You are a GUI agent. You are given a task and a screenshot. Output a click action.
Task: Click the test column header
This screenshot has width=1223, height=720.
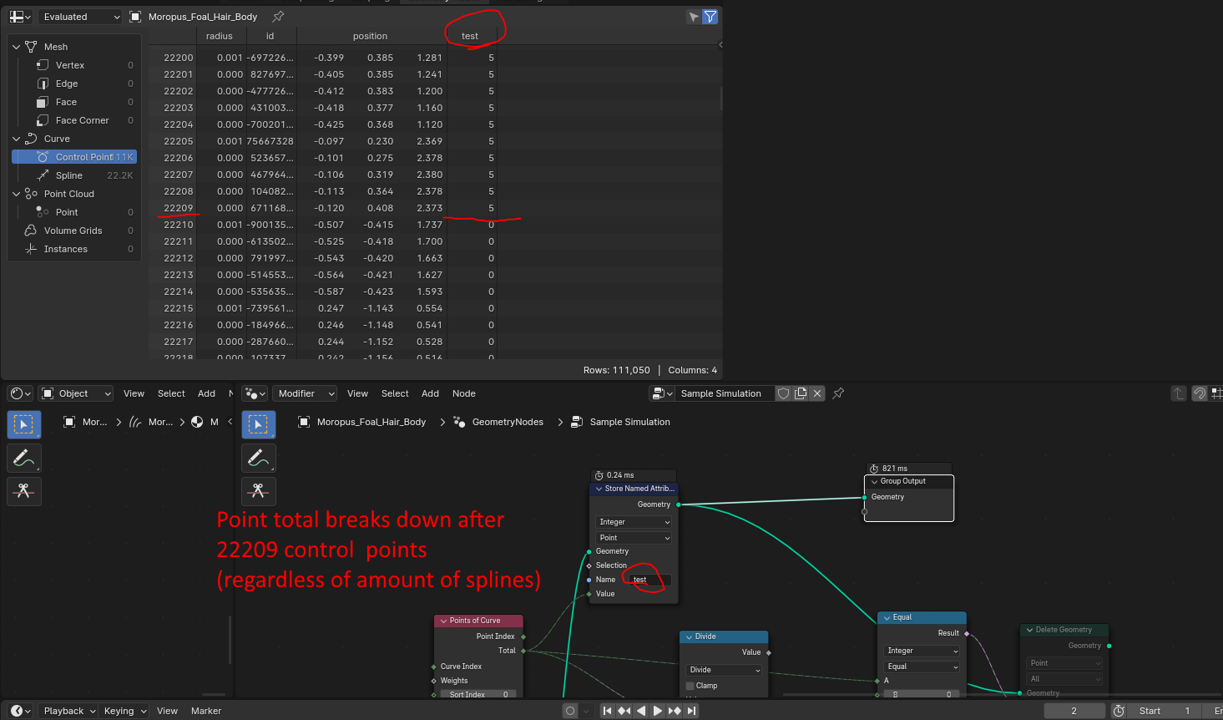470,36
